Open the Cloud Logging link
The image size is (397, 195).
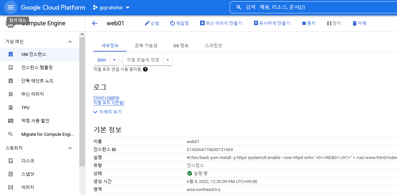[106, 97]
